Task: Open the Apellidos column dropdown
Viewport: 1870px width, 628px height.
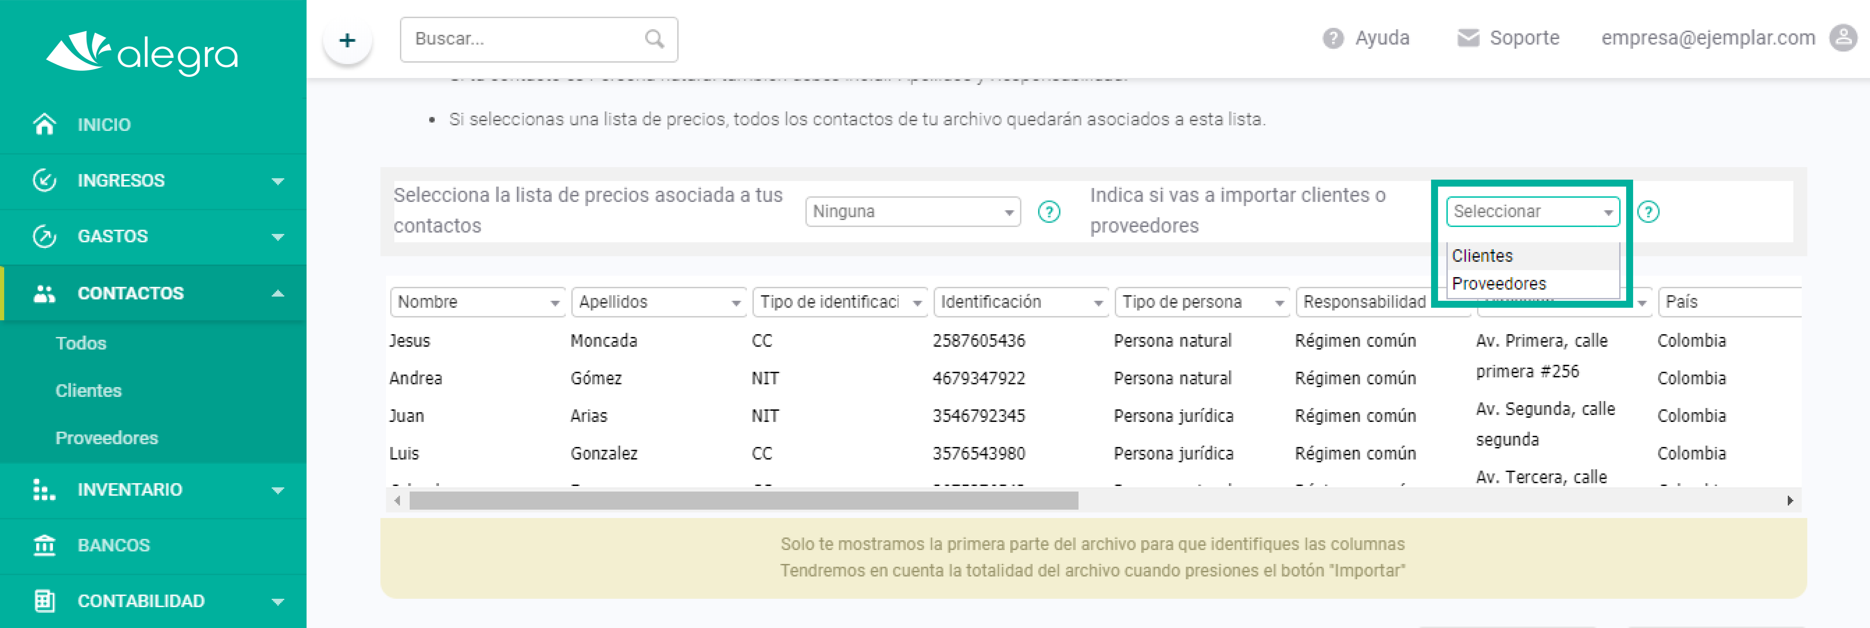Action: (658, 302)
